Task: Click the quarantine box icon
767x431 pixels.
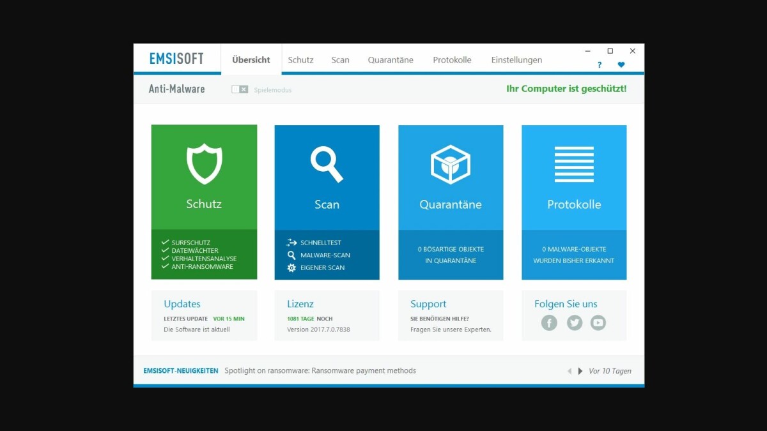Action: point(451,164)
